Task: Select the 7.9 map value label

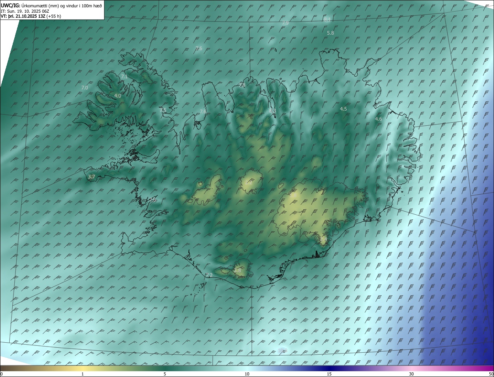Action: point(285,23)
